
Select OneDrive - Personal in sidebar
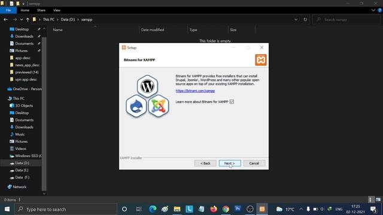(x=27, y=89)
